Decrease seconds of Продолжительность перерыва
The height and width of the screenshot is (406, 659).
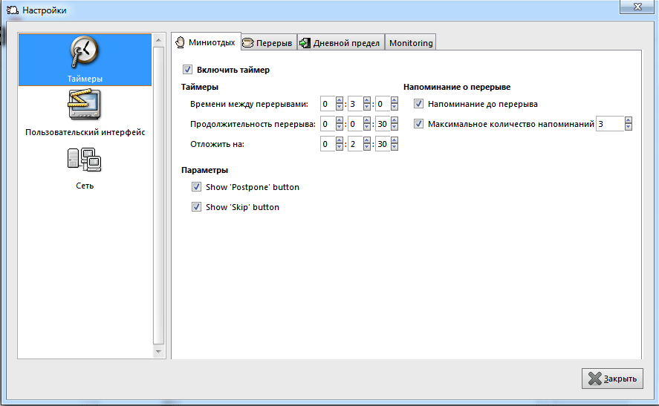[395, 127]
